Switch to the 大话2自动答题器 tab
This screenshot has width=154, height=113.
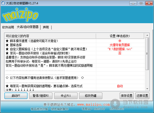(28, 27)
